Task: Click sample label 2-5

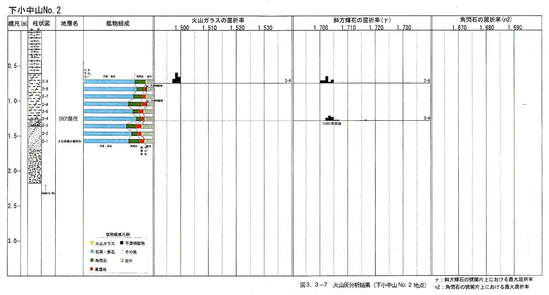Action: tap(45, 111)
